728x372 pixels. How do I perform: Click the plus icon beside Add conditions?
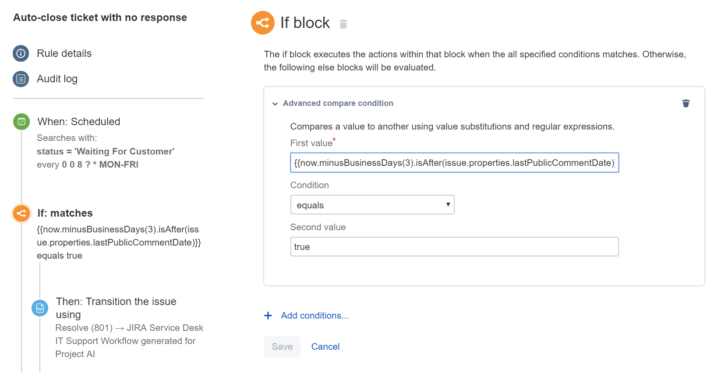point(268,316)
